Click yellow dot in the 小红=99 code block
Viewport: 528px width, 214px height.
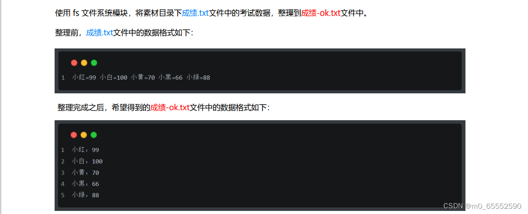[84, 63]
